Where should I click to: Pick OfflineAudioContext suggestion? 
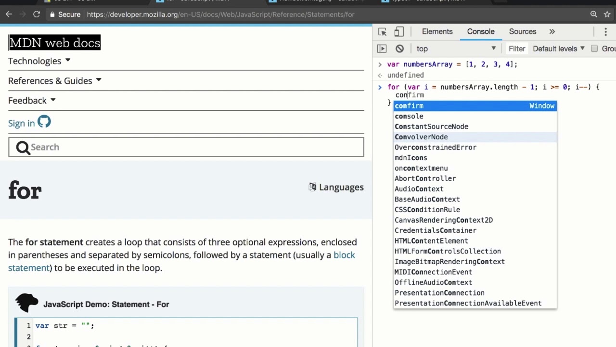tap(475, 282)
